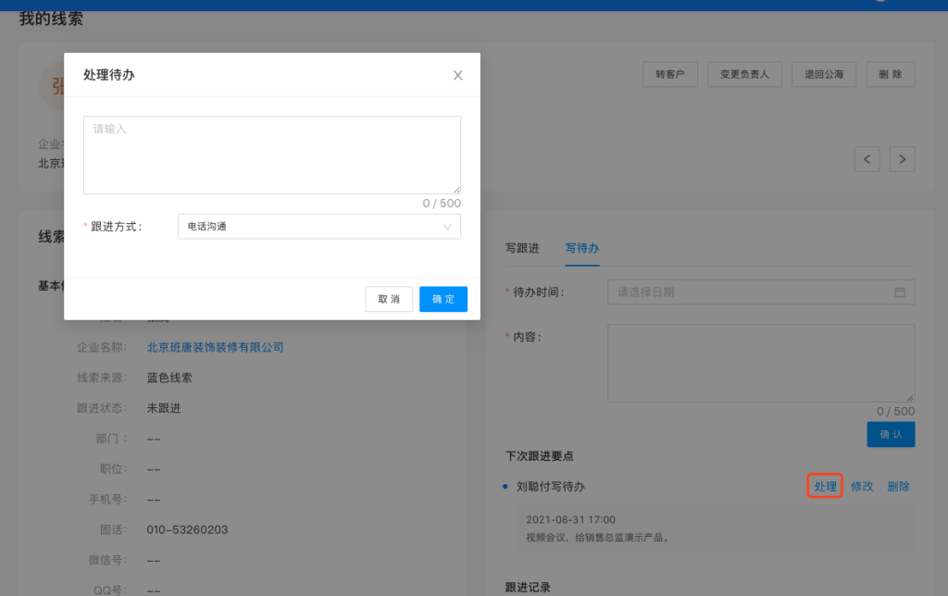Click 修改 link to edit todo
The image size is (948, 596).
[x=862, y=486]
